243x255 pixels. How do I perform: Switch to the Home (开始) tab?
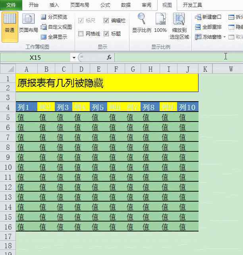pyautogui.click(x=34, y=5)
